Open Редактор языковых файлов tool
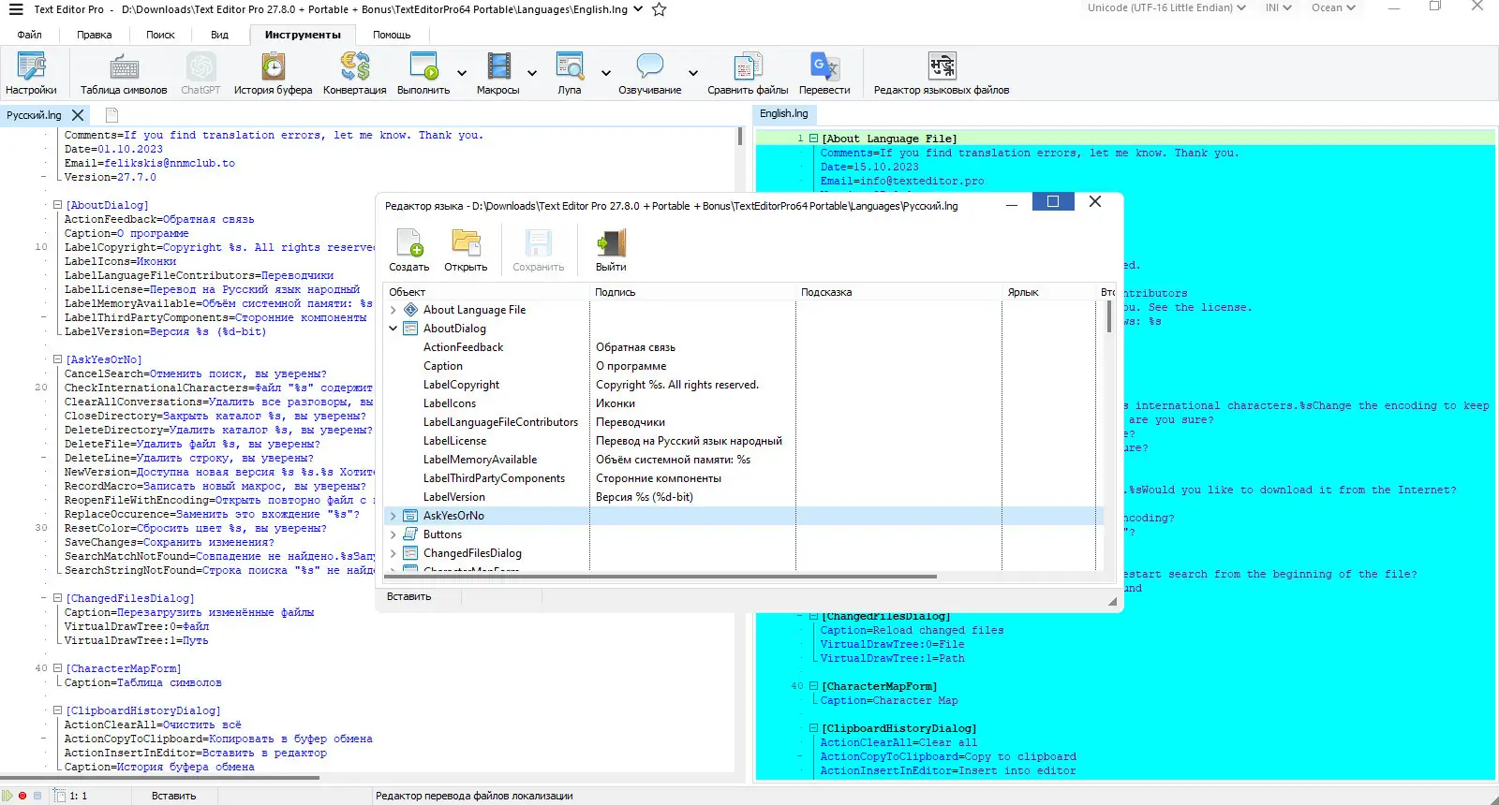This screenshot has width=1499, height=805. [942, 74]
